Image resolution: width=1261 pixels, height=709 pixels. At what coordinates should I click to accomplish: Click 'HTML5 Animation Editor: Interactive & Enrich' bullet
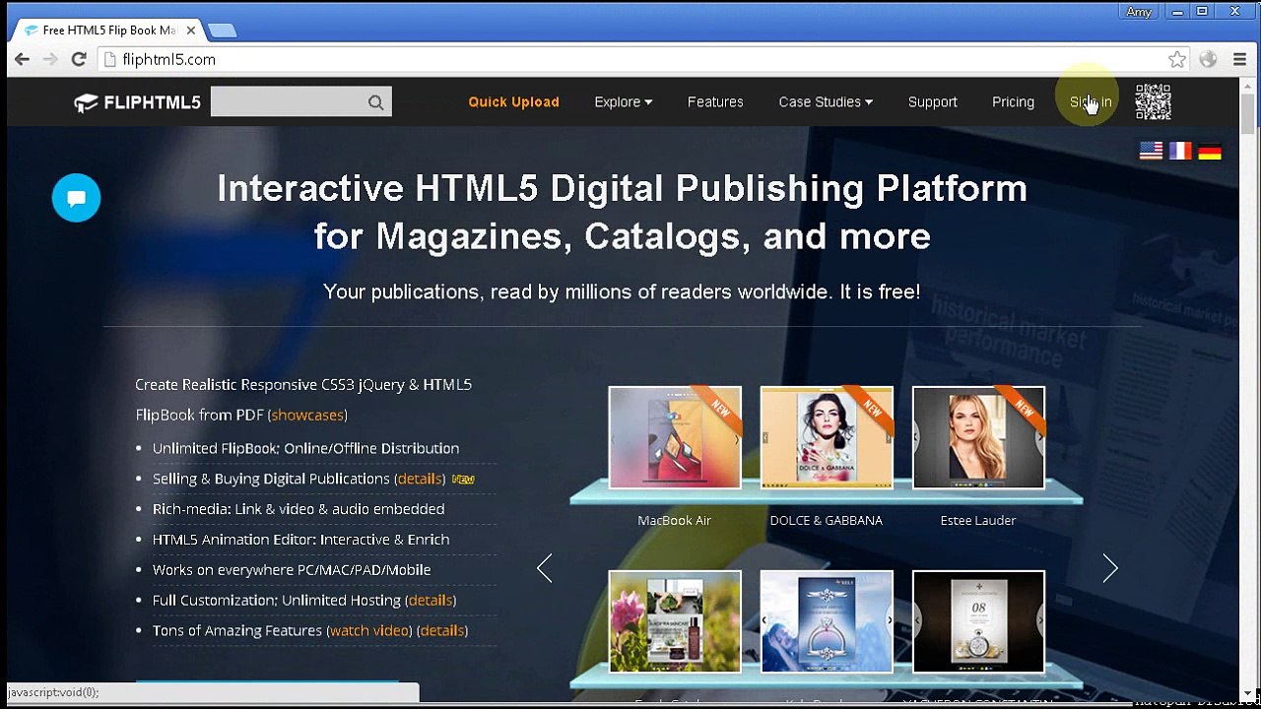click(x=300, y=540)
